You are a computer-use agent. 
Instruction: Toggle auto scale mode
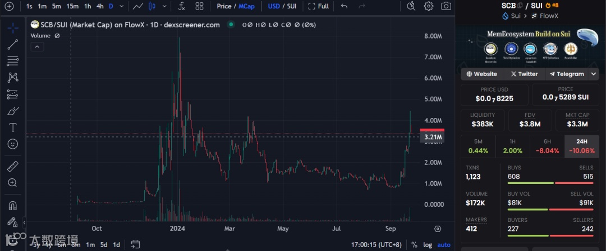click(444, 244)
